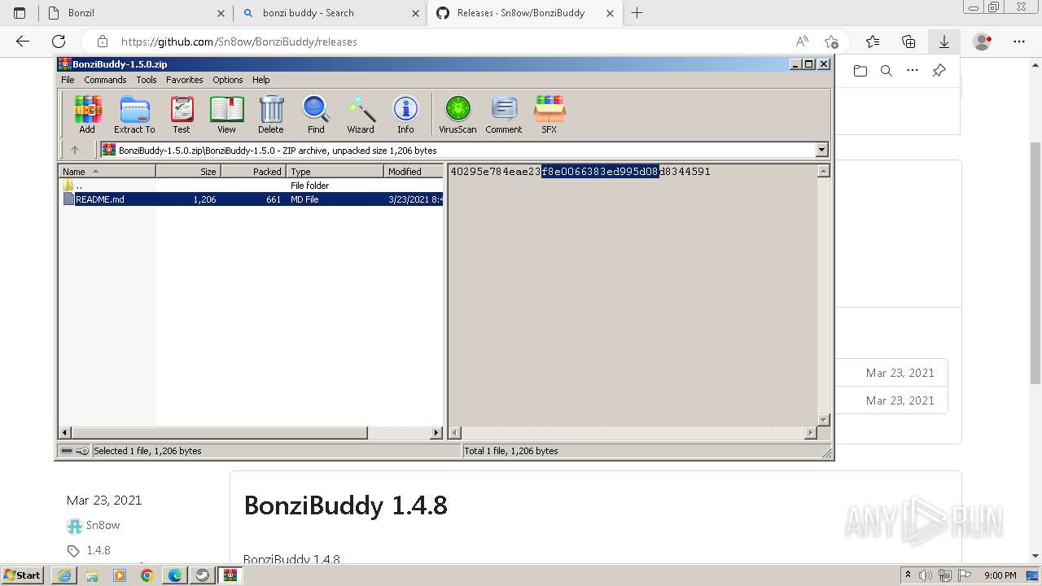The width and height of the screenshot is (1042, 586).
Task: Add this page to favorites
Action: click(831, 42)
